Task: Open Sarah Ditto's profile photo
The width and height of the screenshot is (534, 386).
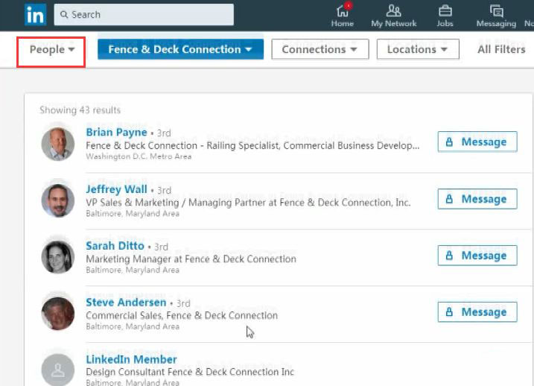Action: point(58,258)
